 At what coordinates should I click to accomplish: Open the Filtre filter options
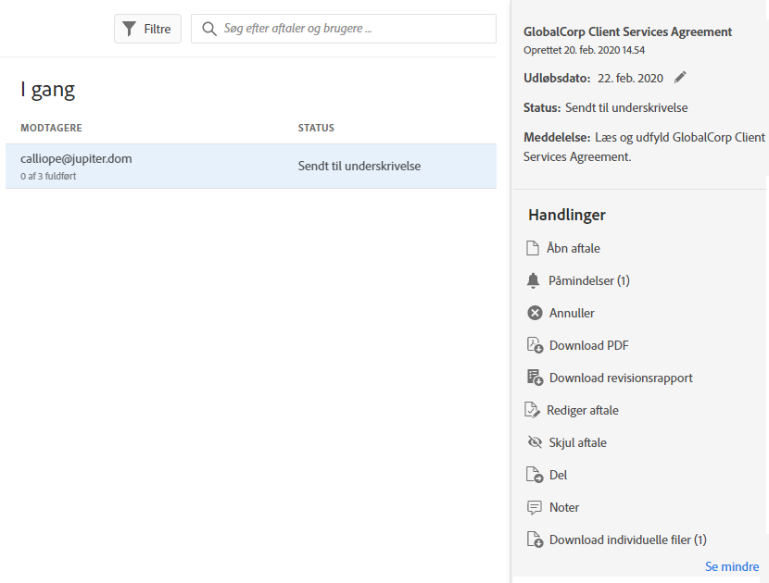[147, 29]
